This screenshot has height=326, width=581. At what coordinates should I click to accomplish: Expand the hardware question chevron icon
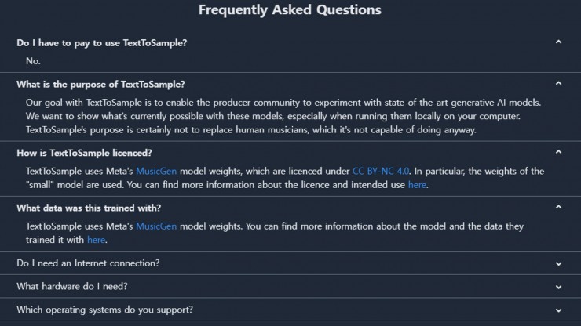pyautogui.click(x=558, y=287)
